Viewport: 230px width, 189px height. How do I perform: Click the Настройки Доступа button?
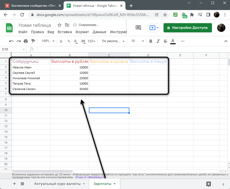[x=188, y=28]
